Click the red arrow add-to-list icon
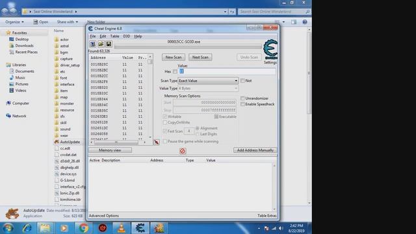Viewport: 416px width, 234px height. point(157,142)
